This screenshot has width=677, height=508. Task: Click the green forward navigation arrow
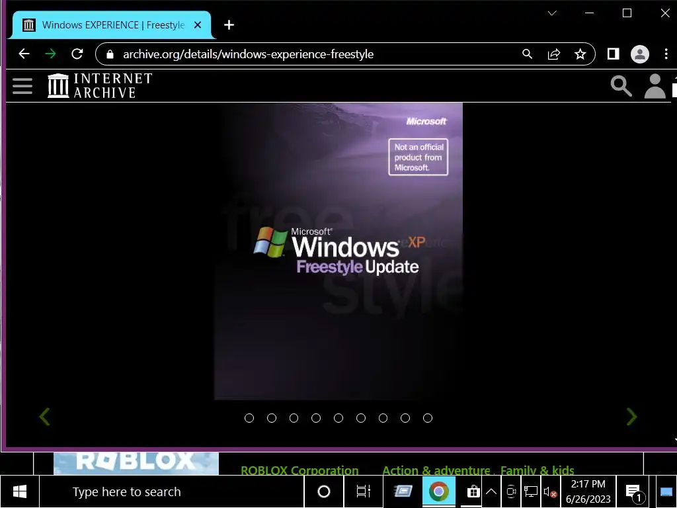[x=50, y=54]
